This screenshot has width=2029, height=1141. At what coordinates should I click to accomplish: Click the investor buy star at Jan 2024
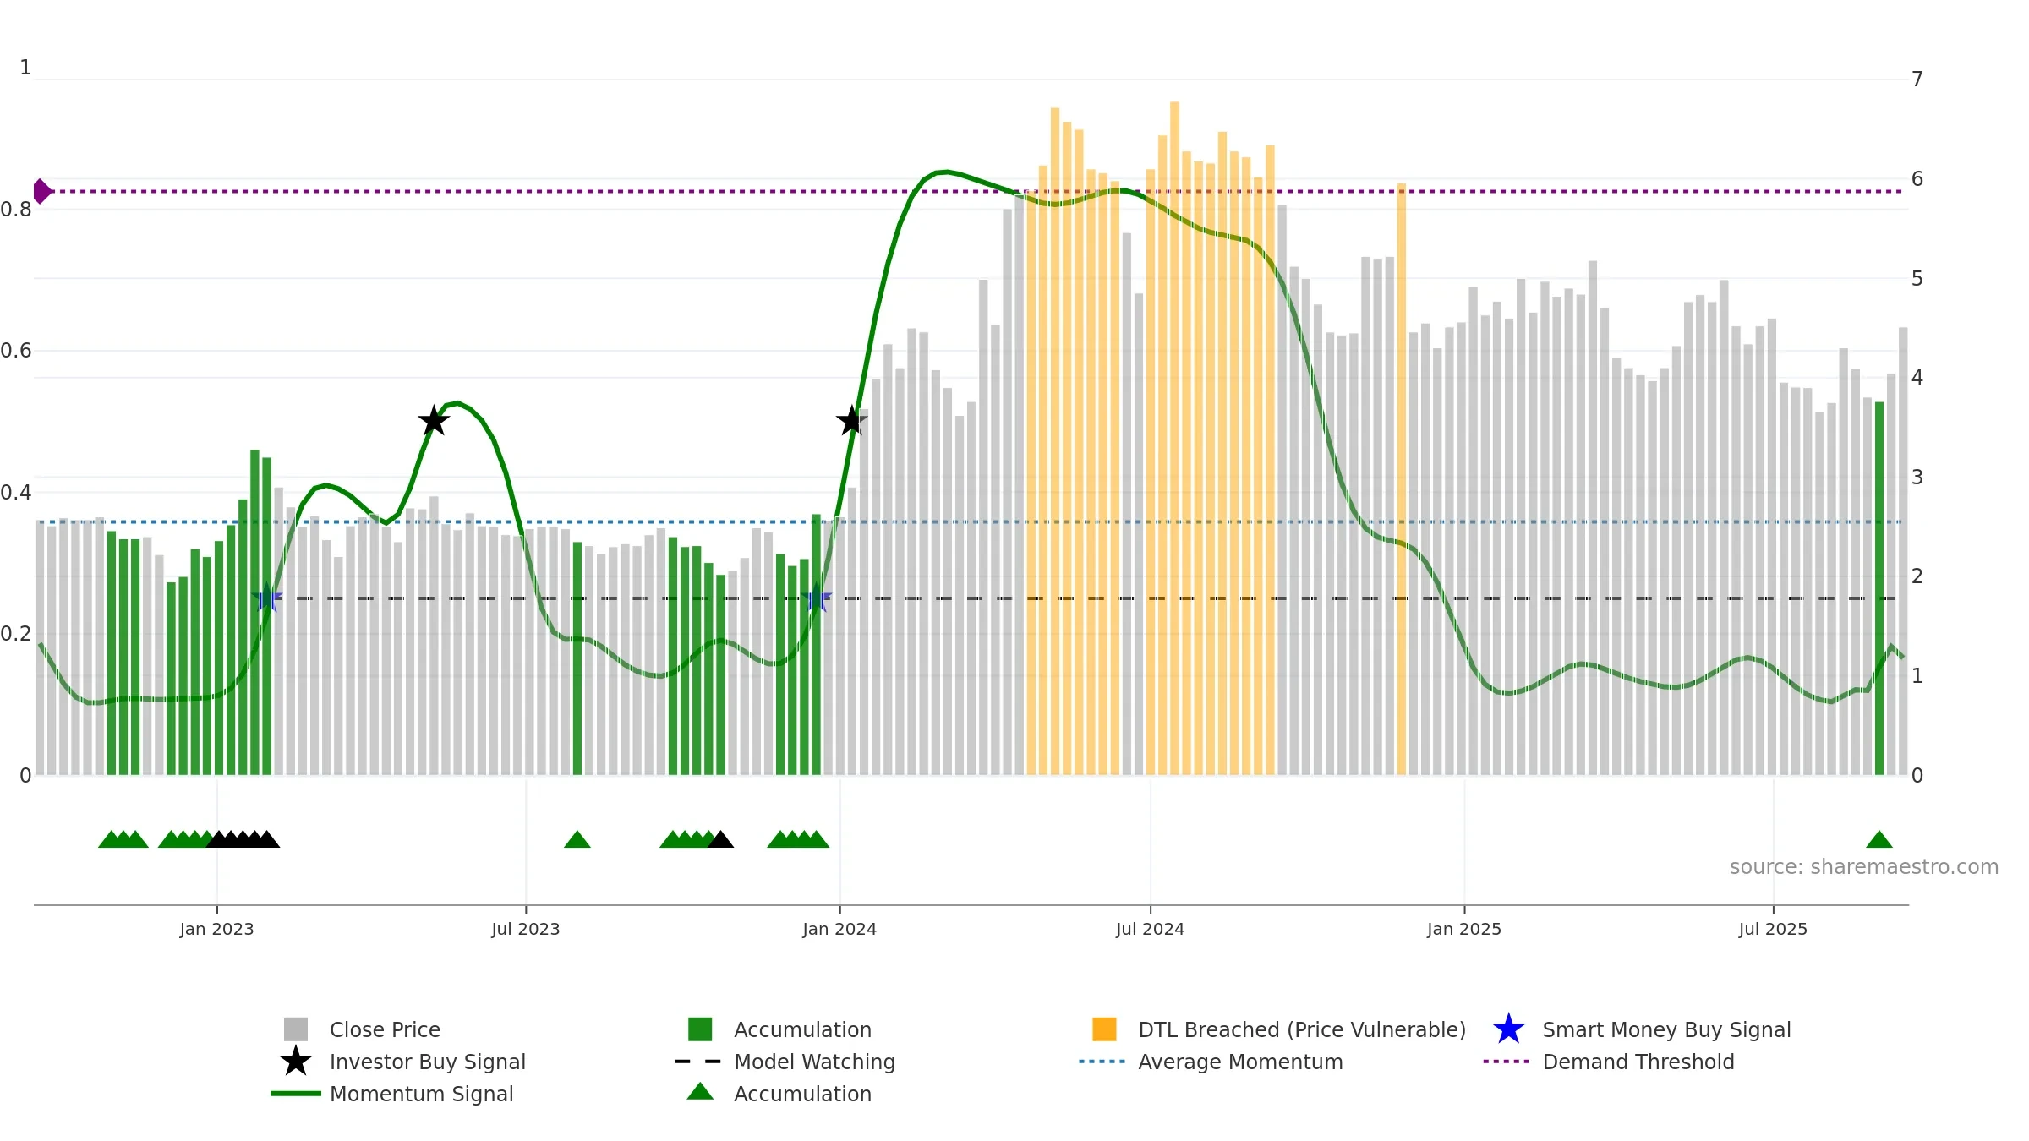(x=851, y=420)
